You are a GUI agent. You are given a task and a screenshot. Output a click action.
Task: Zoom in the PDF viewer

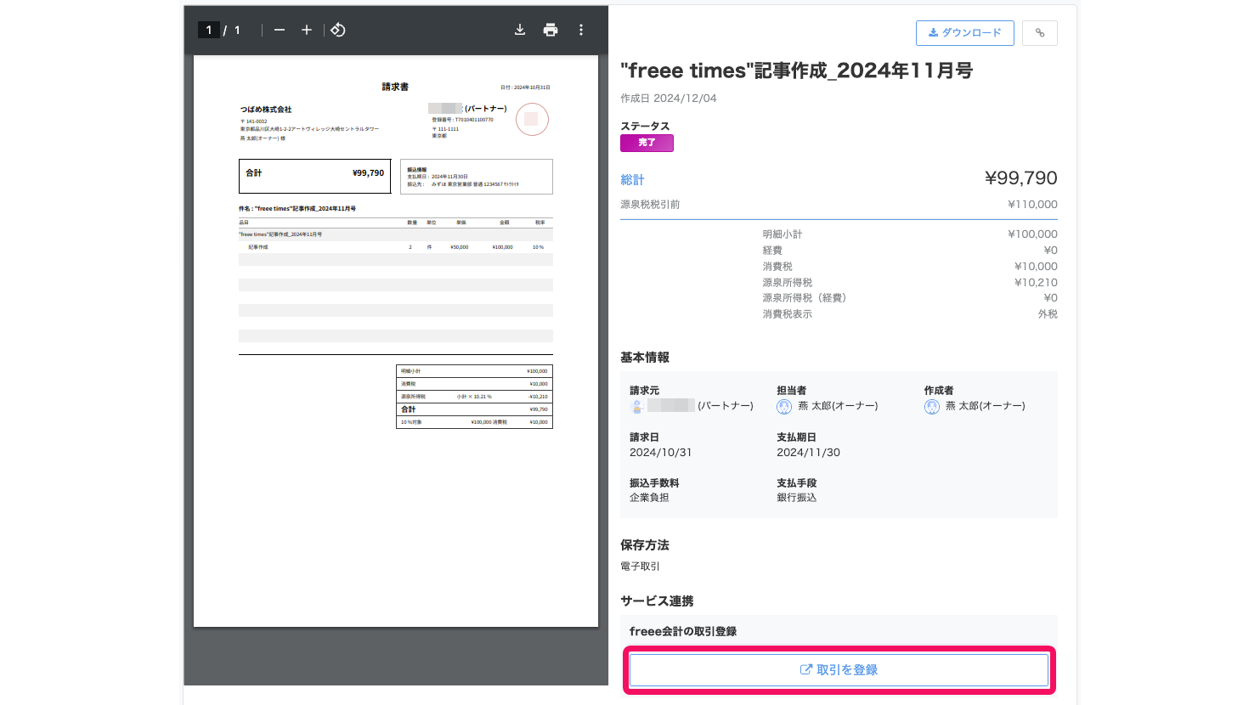pyautogui.click(x=307, y=30)
